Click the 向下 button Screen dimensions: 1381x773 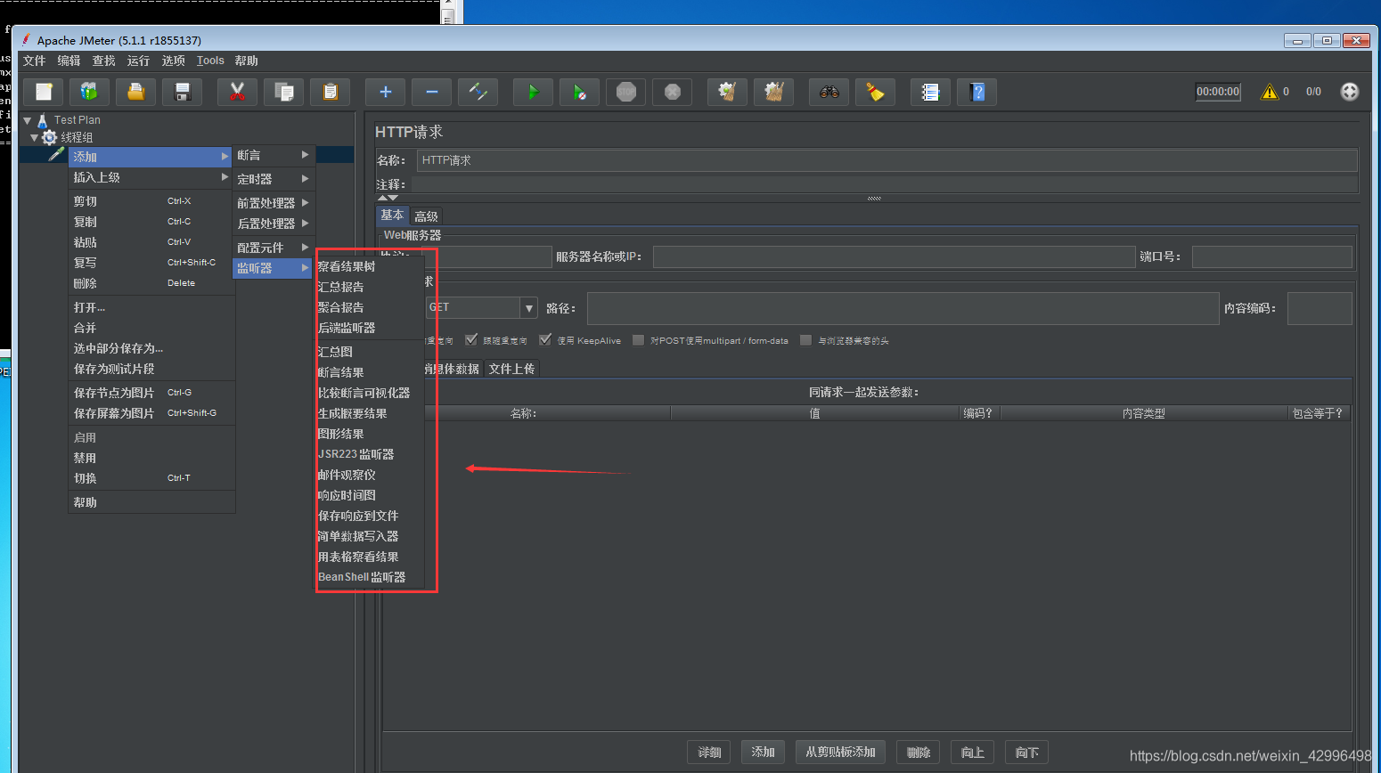click(x=1027, y=753)
